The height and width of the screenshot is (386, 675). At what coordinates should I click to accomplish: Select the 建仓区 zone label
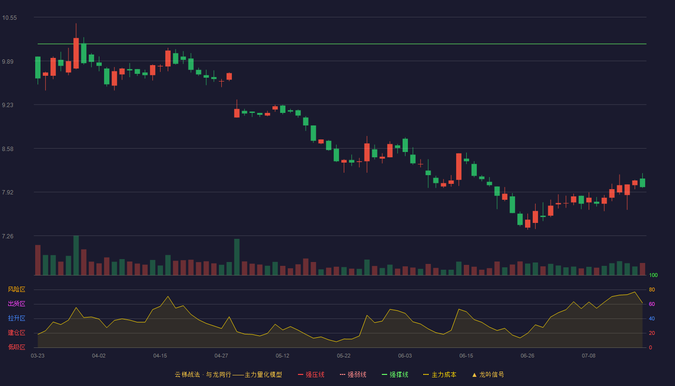pos(16,333)
